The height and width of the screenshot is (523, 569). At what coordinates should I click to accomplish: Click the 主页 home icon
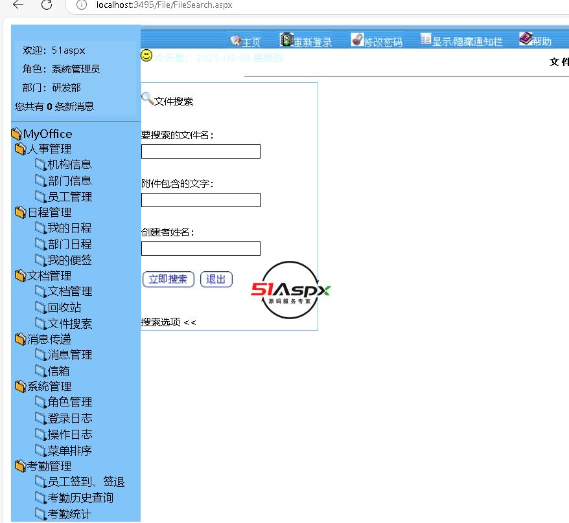click(x=235, y=40)
